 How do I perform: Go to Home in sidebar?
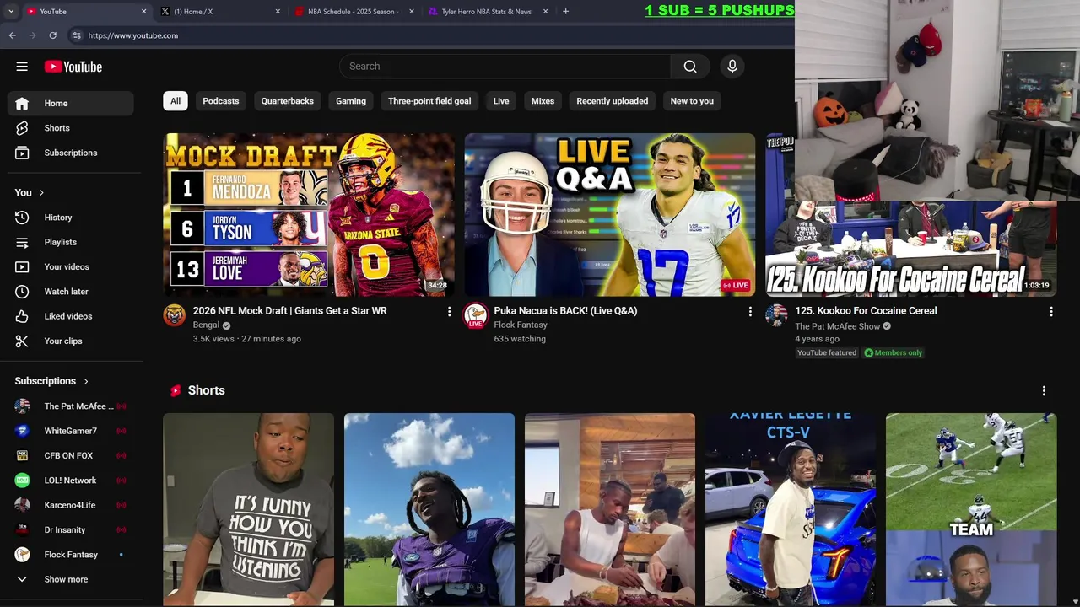tap(71, 103)
